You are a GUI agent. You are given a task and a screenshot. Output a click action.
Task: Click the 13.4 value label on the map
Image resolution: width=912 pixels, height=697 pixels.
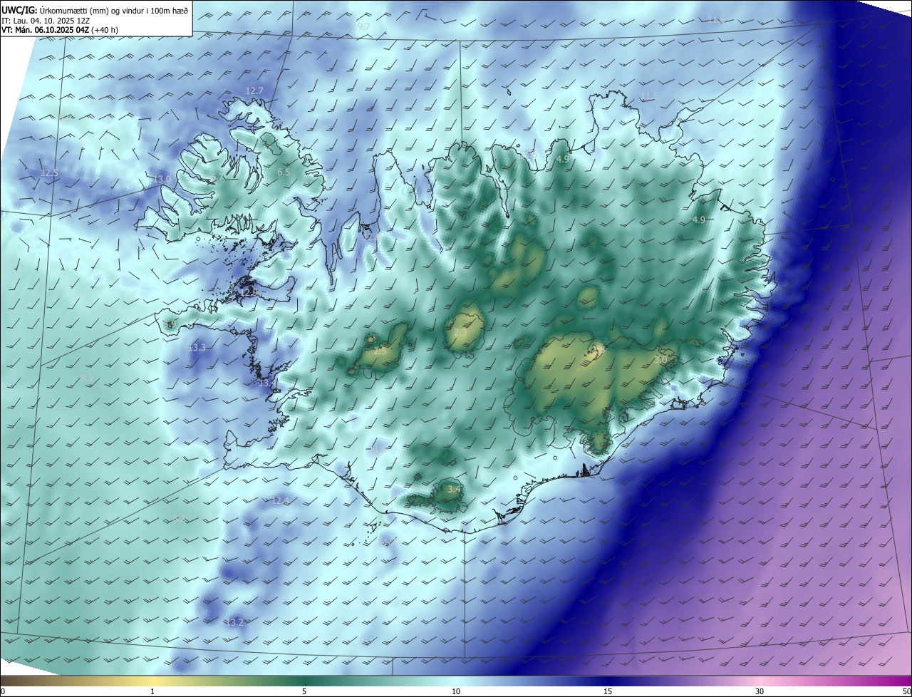tap(267, 383)
